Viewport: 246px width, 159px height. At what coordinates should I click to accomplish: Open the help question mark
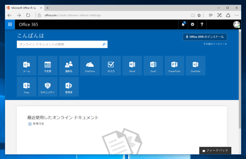[202, 25]
